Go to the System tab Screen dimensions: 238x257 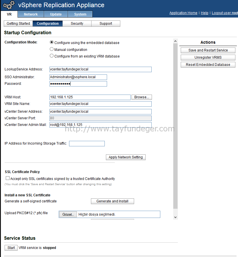tap(80, 14)
